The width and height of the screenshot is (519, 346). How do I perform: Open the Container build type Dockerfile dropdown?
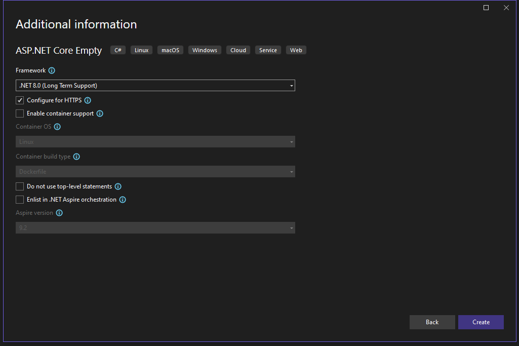tap(155, 172)
